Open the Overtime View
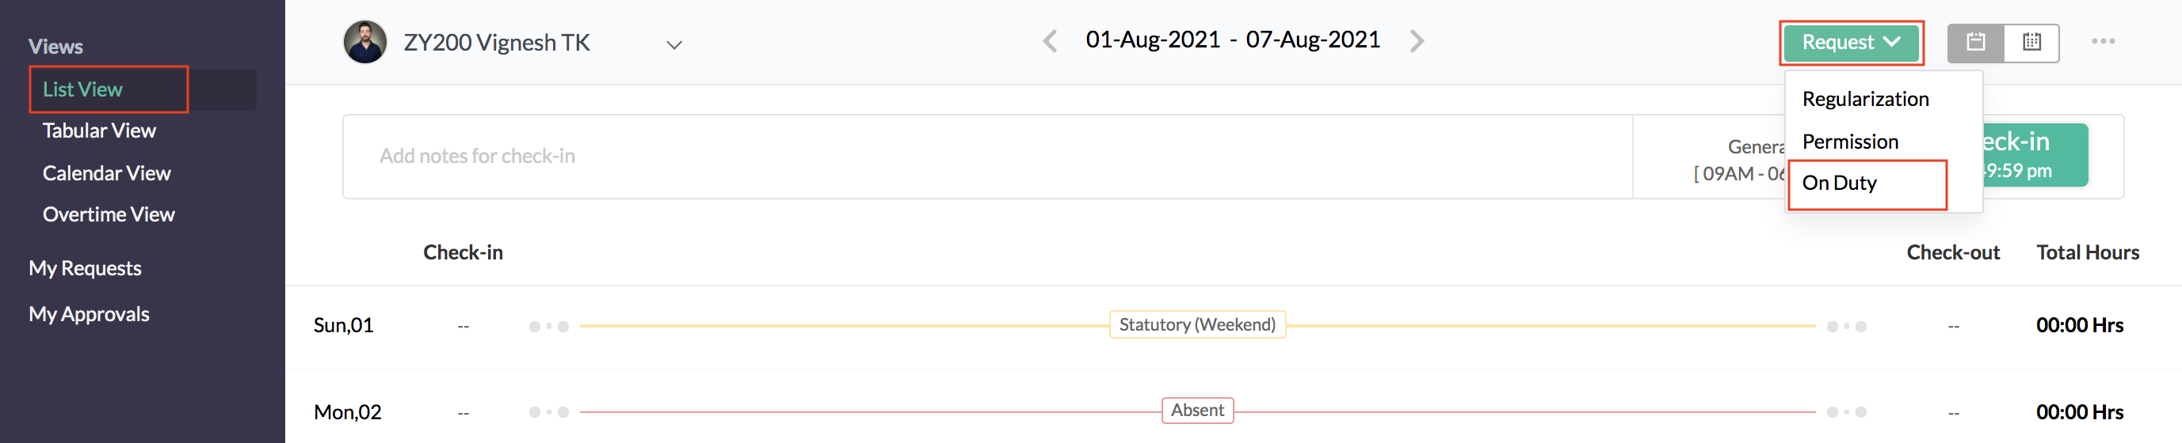 (109, 214)
